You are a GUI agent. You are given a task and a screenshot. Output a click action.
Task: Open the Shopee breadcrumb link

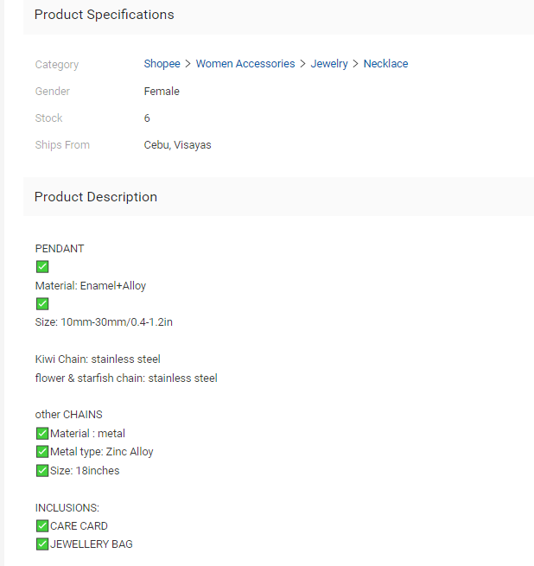(162, 64)
